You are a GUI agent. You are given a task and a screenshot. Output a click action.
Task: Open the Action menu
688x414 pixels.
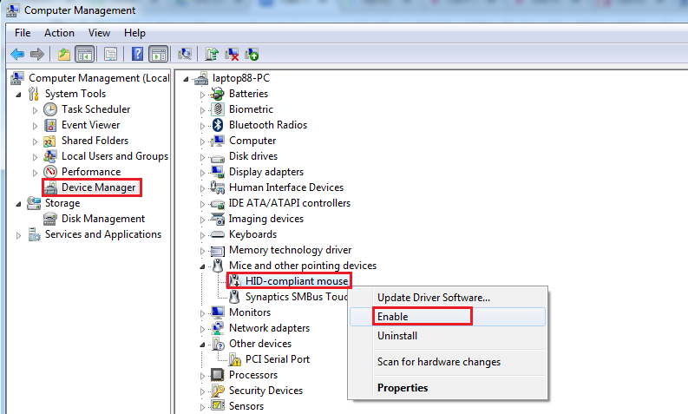click(x=59, y=33)
